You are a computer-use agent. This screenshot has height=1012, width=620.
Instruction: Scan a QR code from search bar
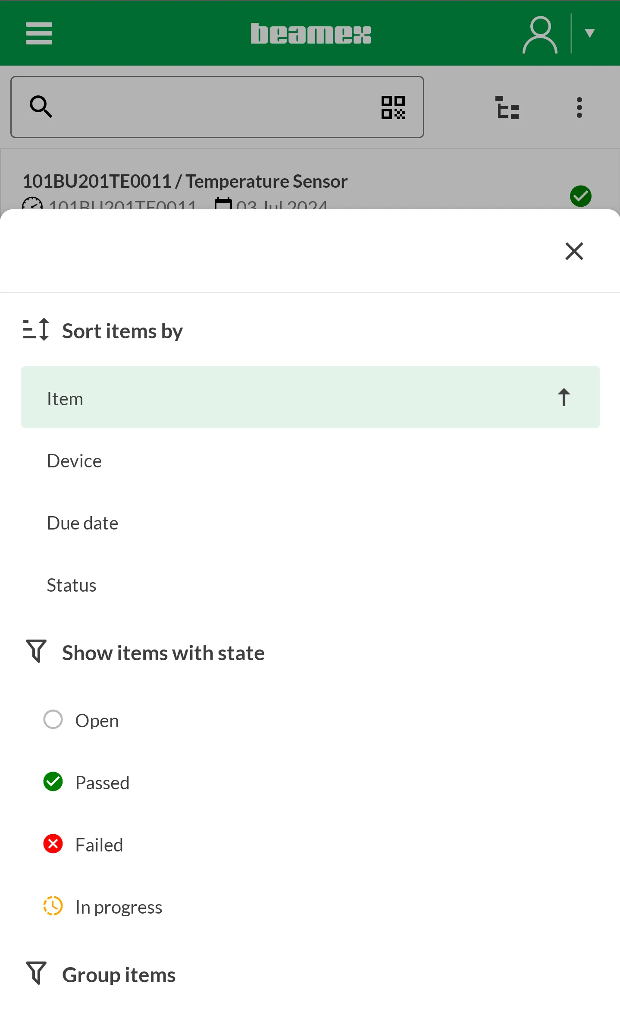coord(393,107)
